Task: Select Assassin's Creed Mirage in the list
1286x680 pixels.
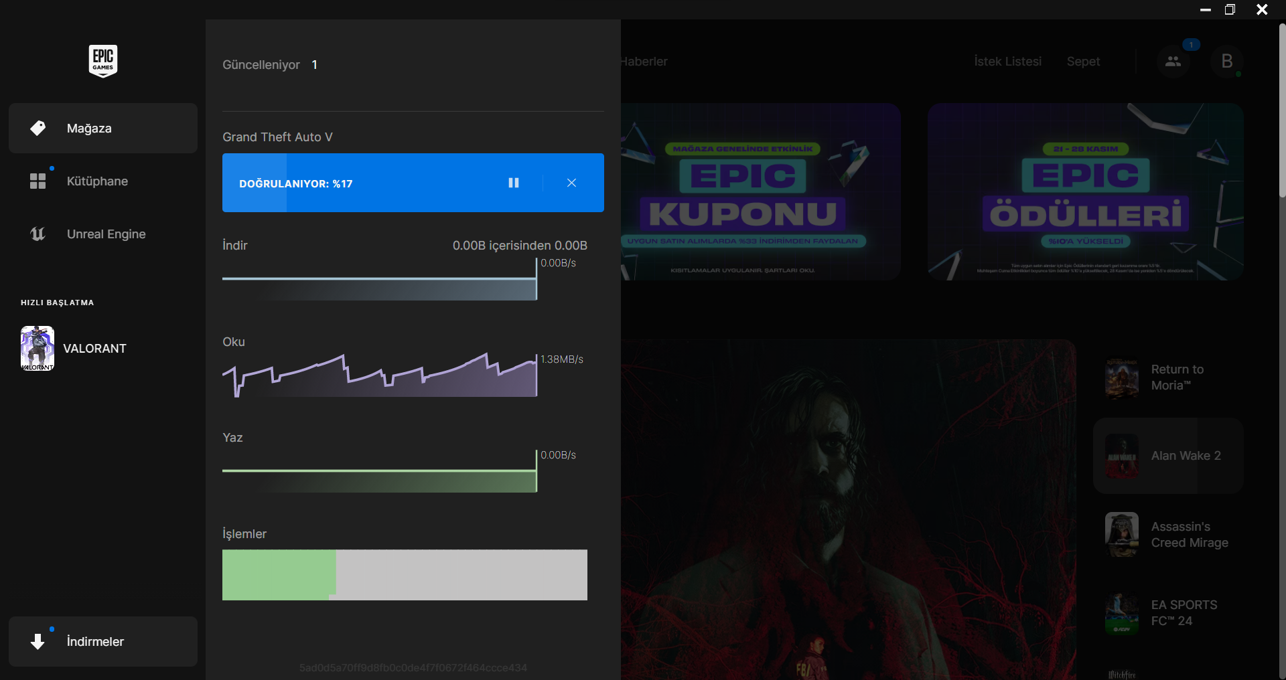Action: click(1168, 534)
